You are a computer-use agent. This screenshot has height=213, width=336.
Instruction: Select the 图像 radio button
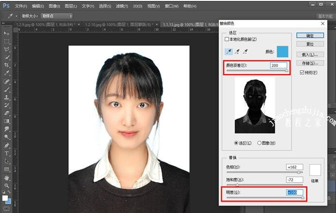click(259, 143)
